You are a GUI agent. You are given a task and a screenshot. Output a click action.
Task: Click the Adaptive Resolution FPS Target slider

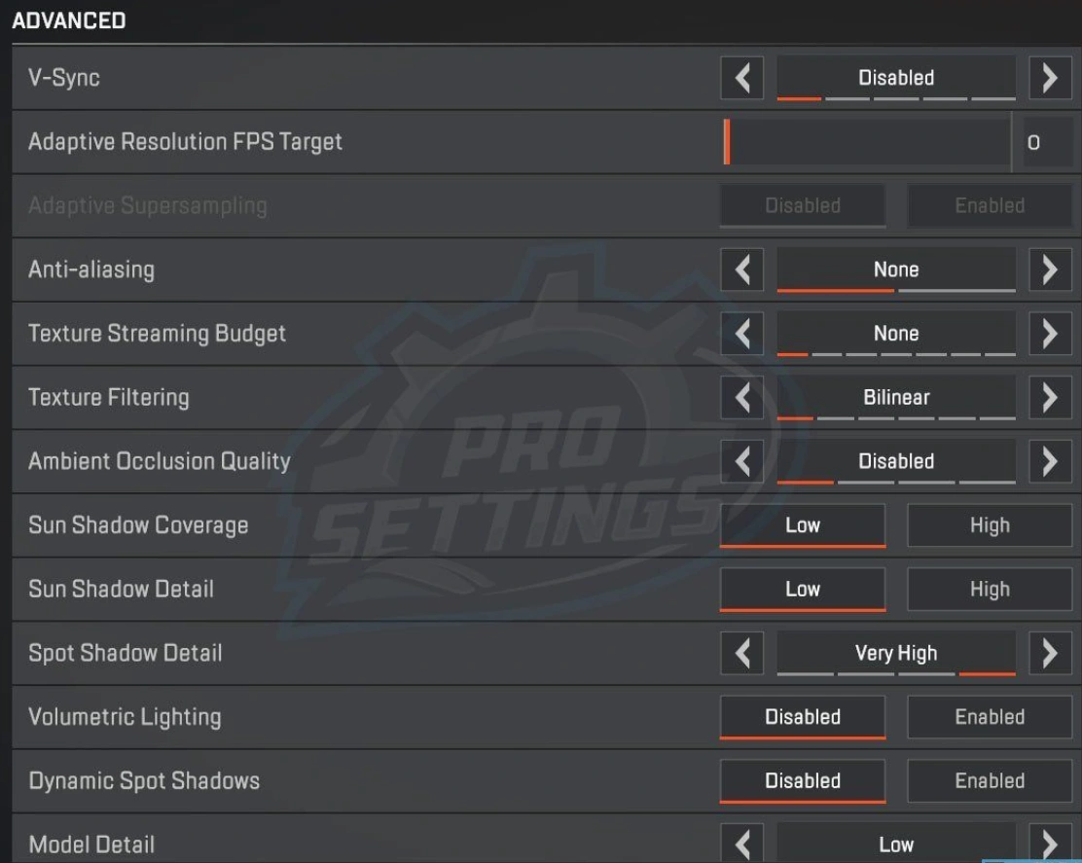coord(868,142)
